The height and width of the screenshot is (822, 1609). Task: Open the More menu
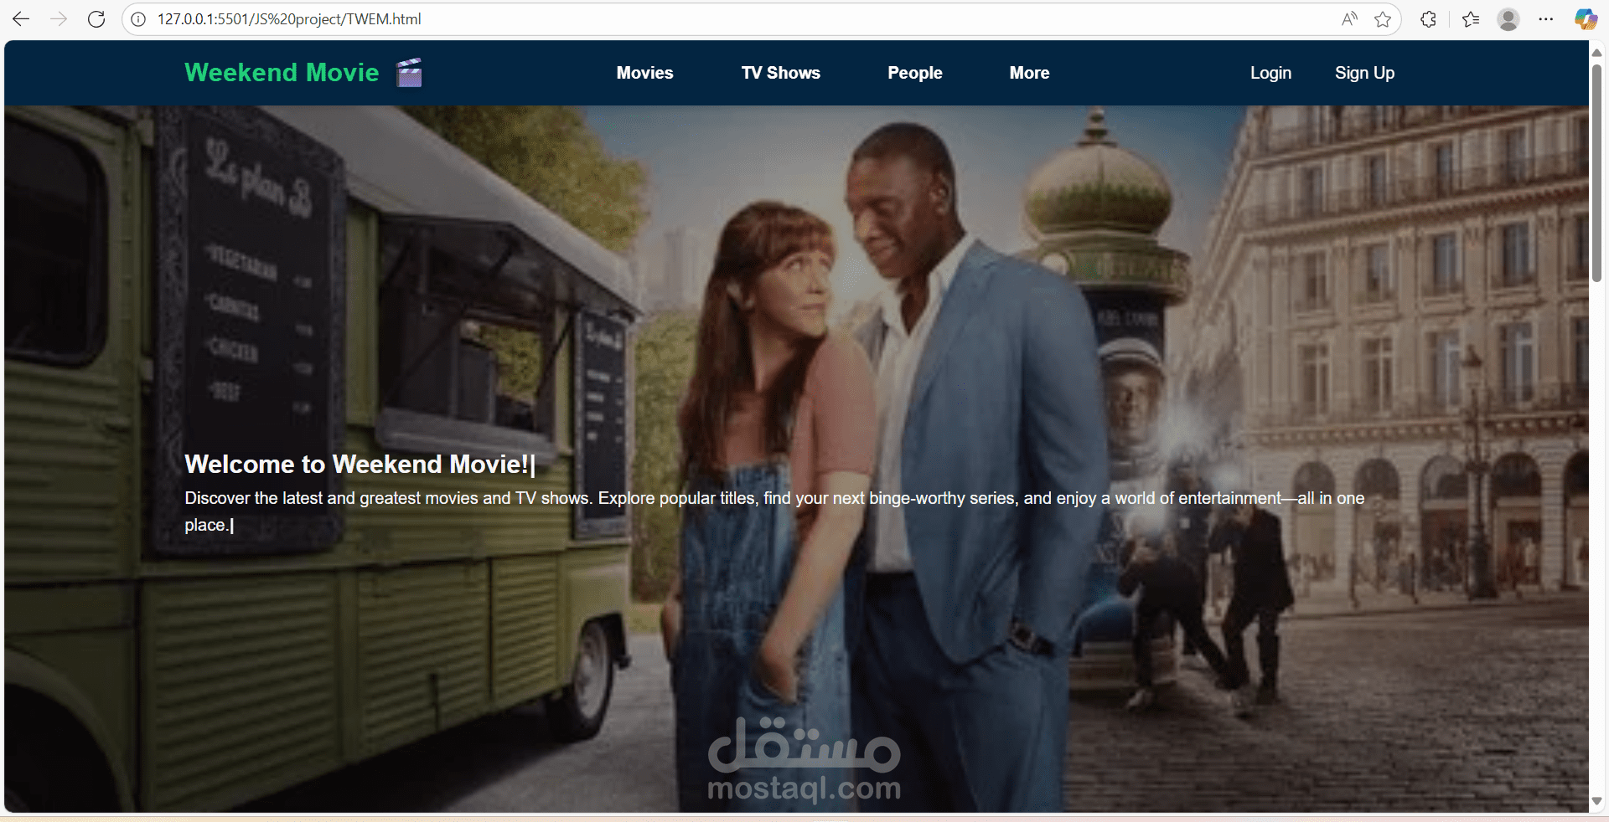[x=1030, y=73]
